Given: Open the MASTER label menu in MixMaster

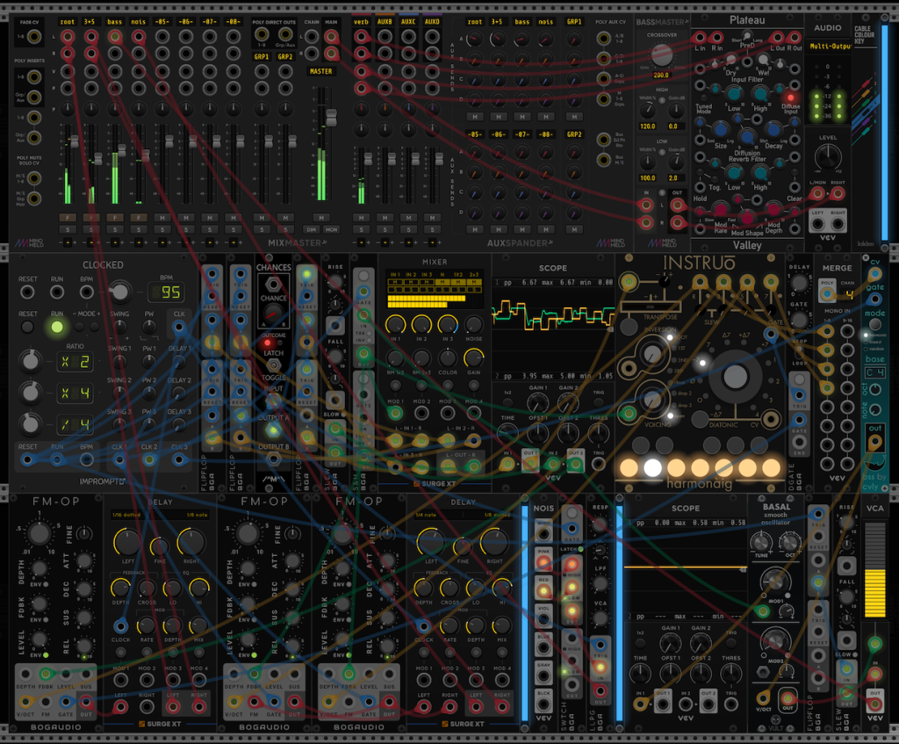Looking at the screenshot, I should pyautogui.click(x=321, y=71).
